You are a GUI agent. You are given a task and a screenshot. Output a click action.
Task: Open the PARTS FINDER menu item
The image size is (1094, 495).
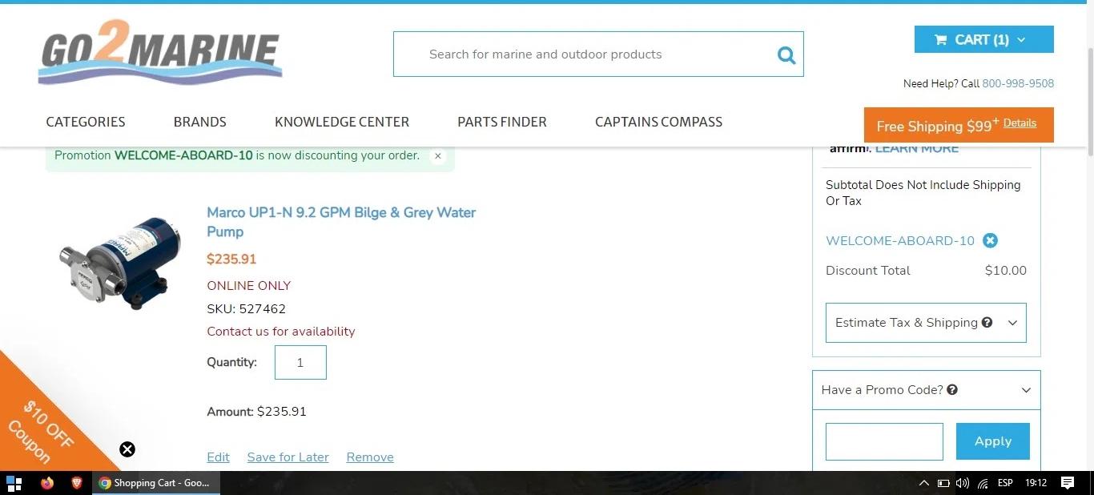click(501, 122)
